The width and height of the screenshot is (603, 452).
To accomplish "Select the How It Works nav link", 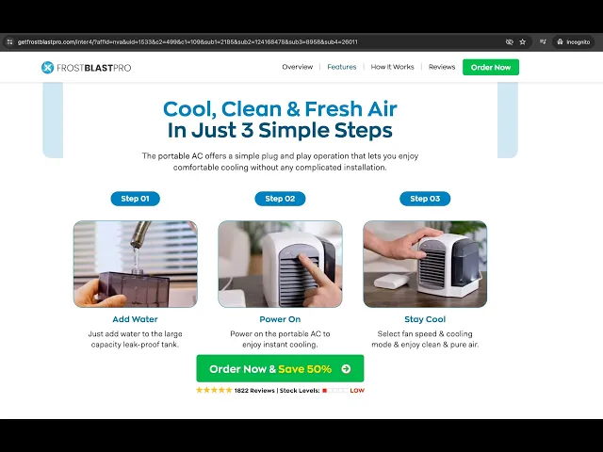I will (x=392, y=67).
